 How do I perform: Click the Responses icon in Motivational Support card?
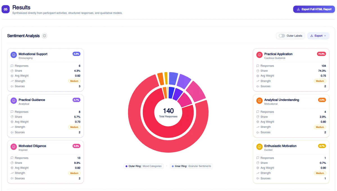[x=12, y=66]
